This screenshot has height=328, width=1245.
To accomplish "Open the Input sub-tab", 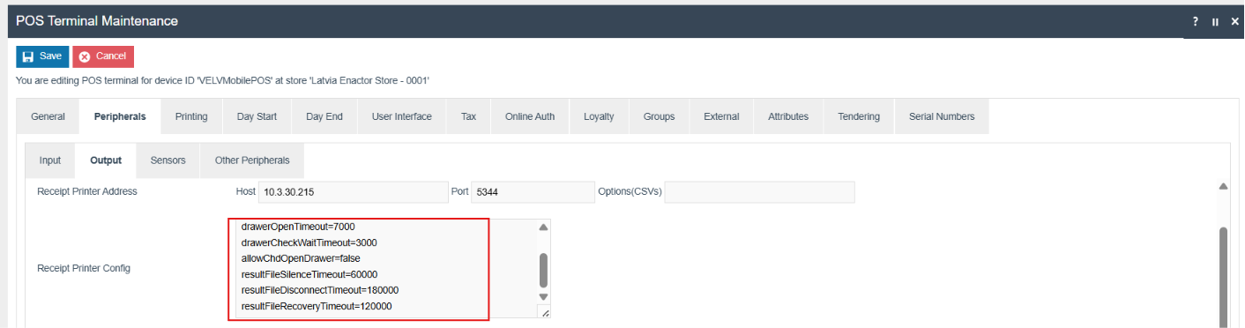I will pos(50,160).
